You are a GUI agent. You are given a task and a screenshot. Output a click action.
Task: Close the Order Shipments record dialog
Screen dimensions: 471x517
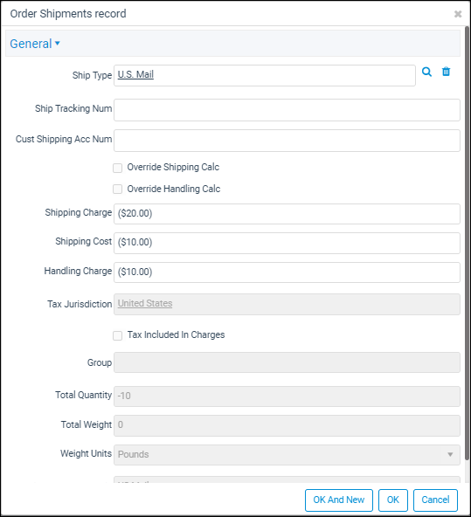click(x=458, y=14)
